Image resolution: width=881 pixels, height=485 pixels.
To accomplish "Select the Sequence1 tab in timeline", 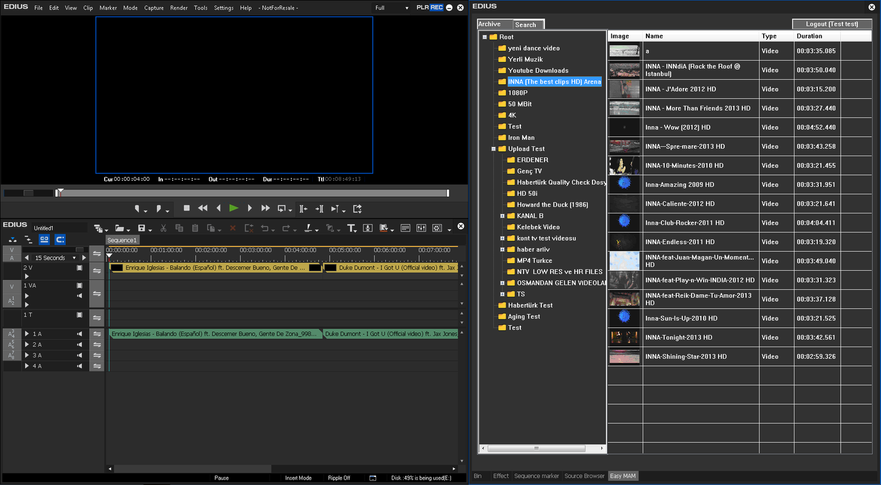I will (x=122, y=240).
